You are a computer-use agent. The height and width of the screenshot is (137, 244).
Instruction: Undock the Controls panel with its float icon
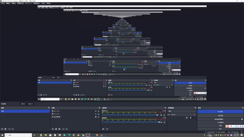tap(243, 108)
